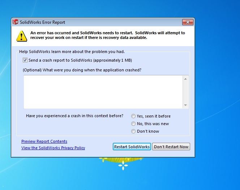Click the 'SolidWorks Error Report' title text
Viewport: 240px width, 190px height.
(42, 22)
